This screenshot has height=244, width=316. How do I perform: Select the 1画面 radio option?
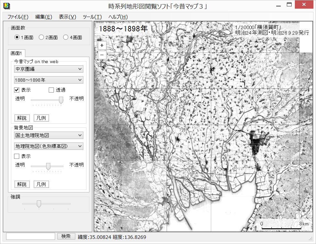(x=24, y=37)
